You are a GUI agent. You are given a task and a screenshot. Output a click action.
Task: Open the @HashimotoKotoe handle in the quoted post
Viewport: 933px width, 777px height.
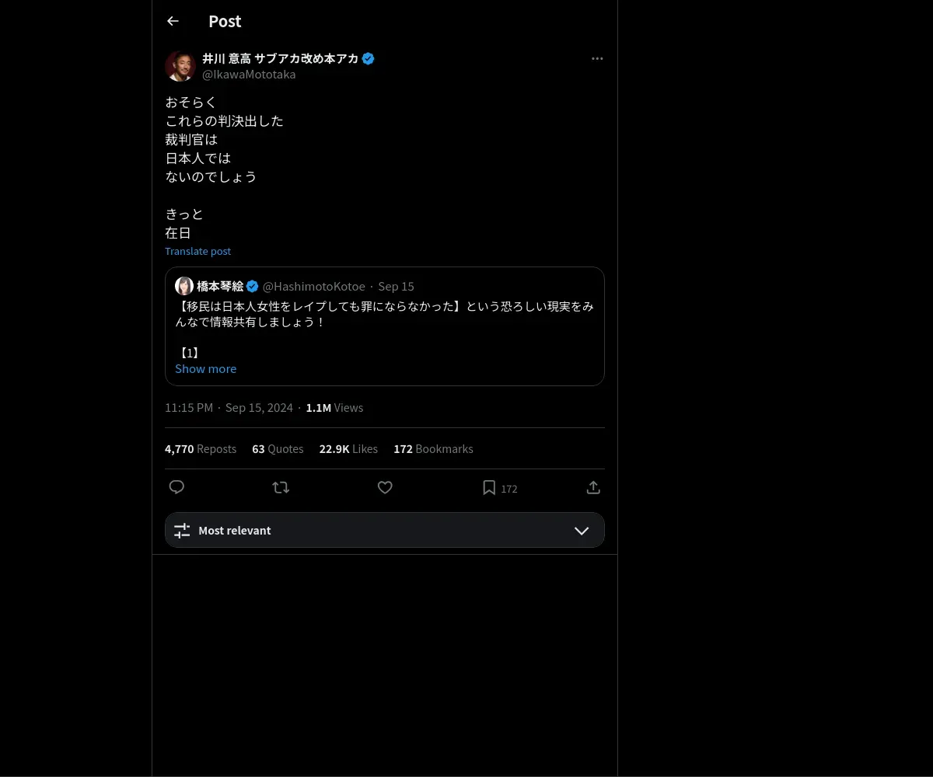(314, 287)
